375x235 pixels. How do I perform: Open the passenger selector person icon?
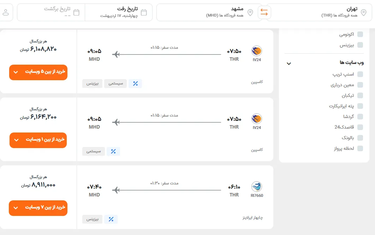[x=6, y=12]
